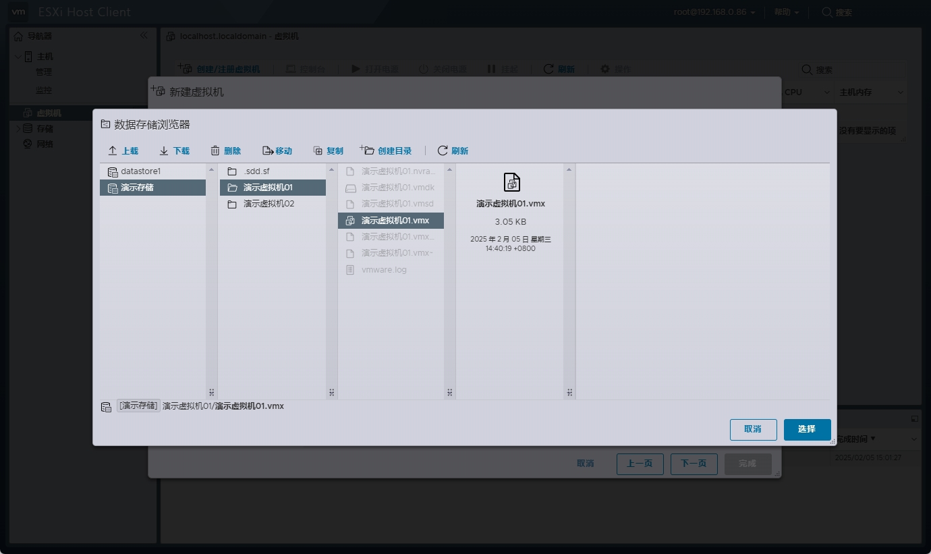Open the 帮助 (Help) dropdown menu
The width and height of the screenshot is (931, 554).
coord(786,12)
